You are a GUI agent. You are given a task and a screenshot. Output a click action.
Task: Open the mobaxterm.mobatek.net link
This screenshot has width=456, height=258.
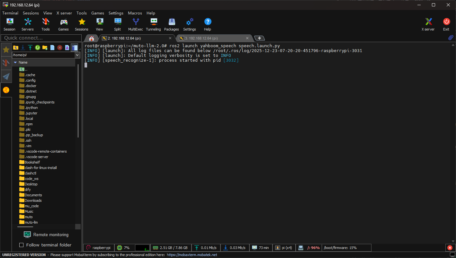pos(192,255)
